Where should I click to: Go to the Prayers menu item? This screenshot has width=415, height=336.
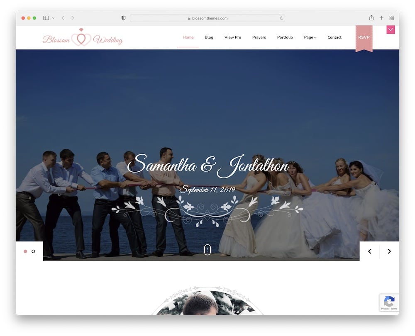tap(259, 37)
